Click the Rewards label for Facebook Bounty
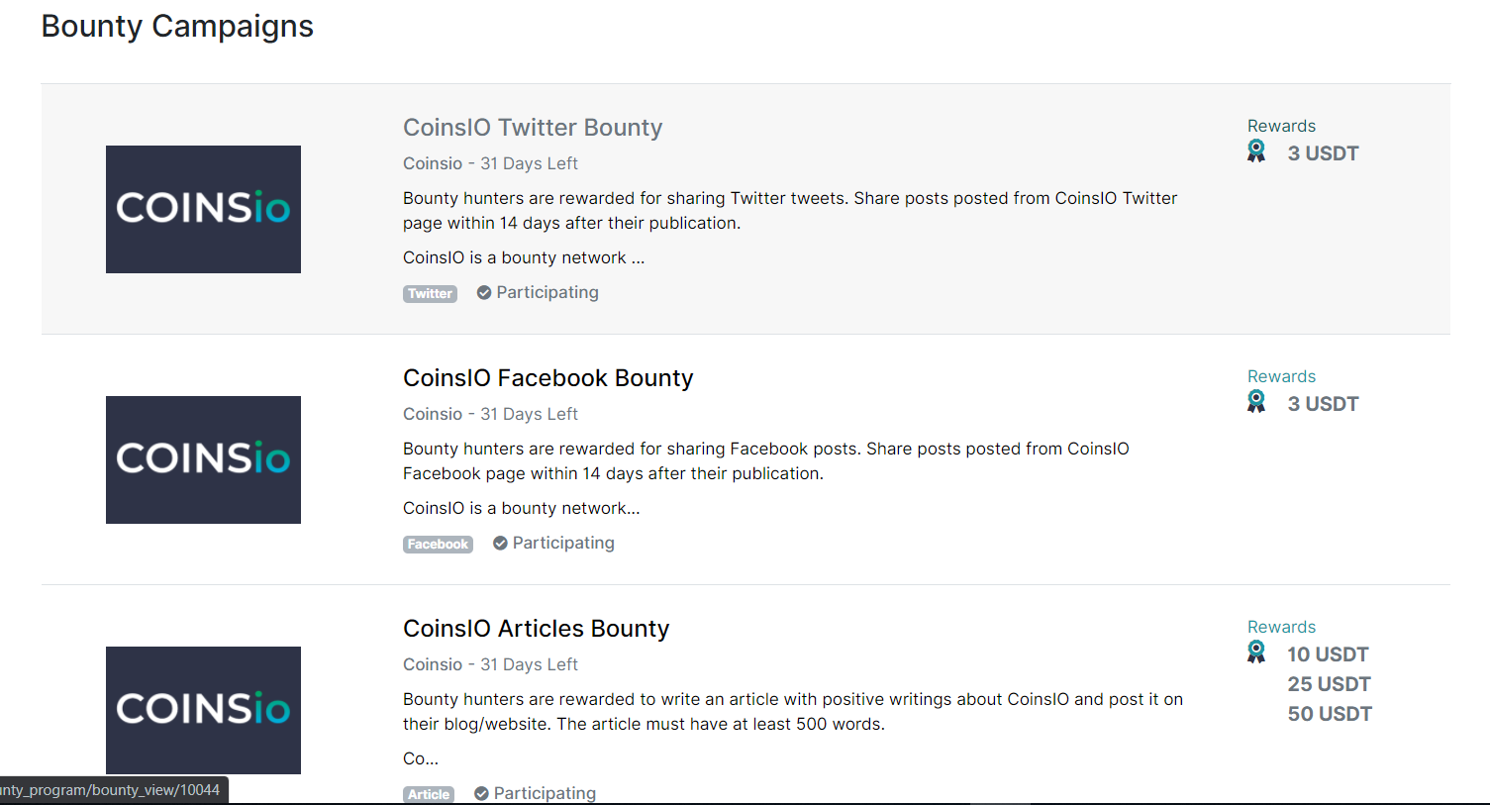This screenshot has width=1490, height=805. (1281, 376)
